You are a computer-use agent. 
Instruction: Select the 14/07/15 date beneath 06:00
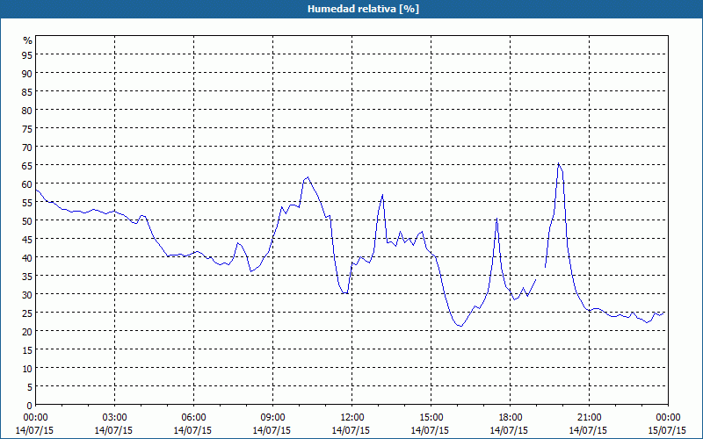[193, 430]
